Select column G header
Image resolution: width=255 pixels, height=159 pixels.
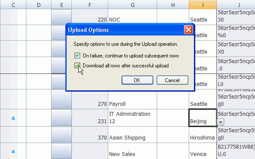[132, 5]
